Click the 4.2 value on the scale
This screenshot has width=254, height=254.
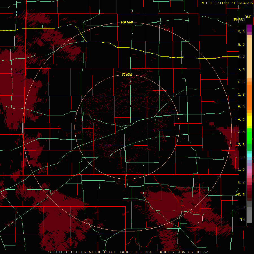click(241, 120)
